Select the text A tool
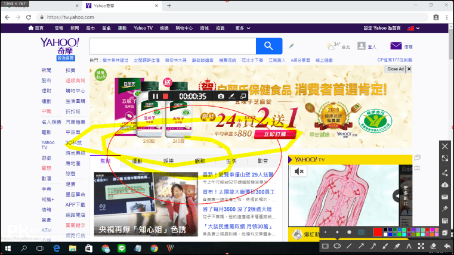Viewport: 454px width, 255px height. tap(409, 246)
